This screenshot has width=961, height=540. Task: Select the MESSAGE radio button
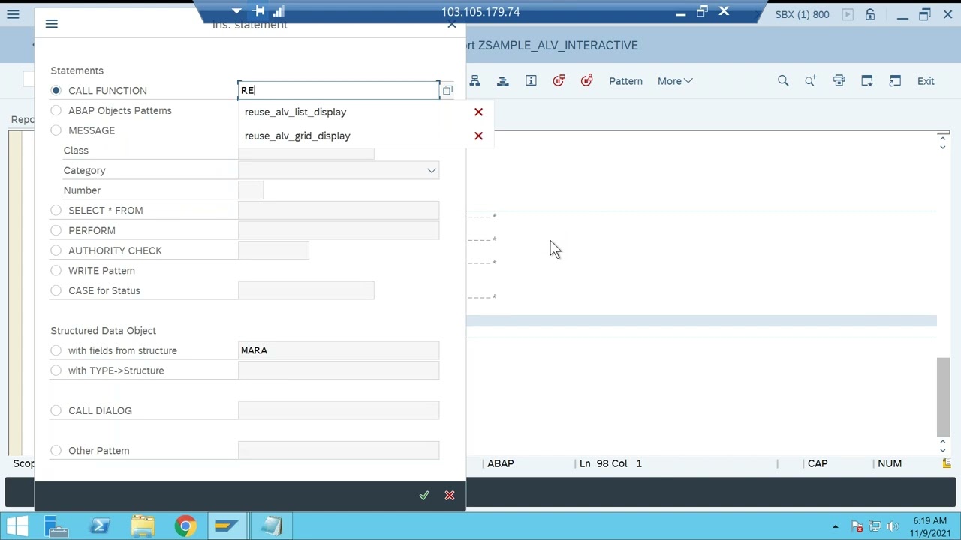pyautogui.click(x=56, y=130)
